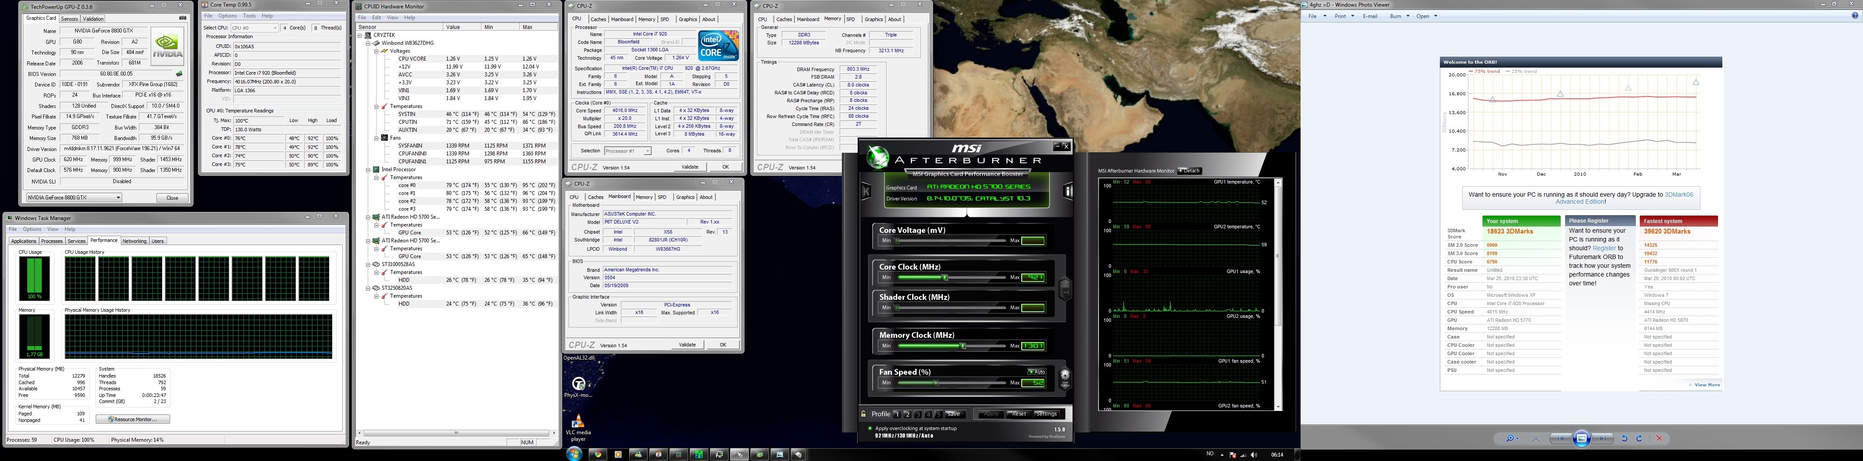Open the MSI Afterburner information 'i' icon
Viewport: 1863px width, 461px height.
(x=1068, y=191)
